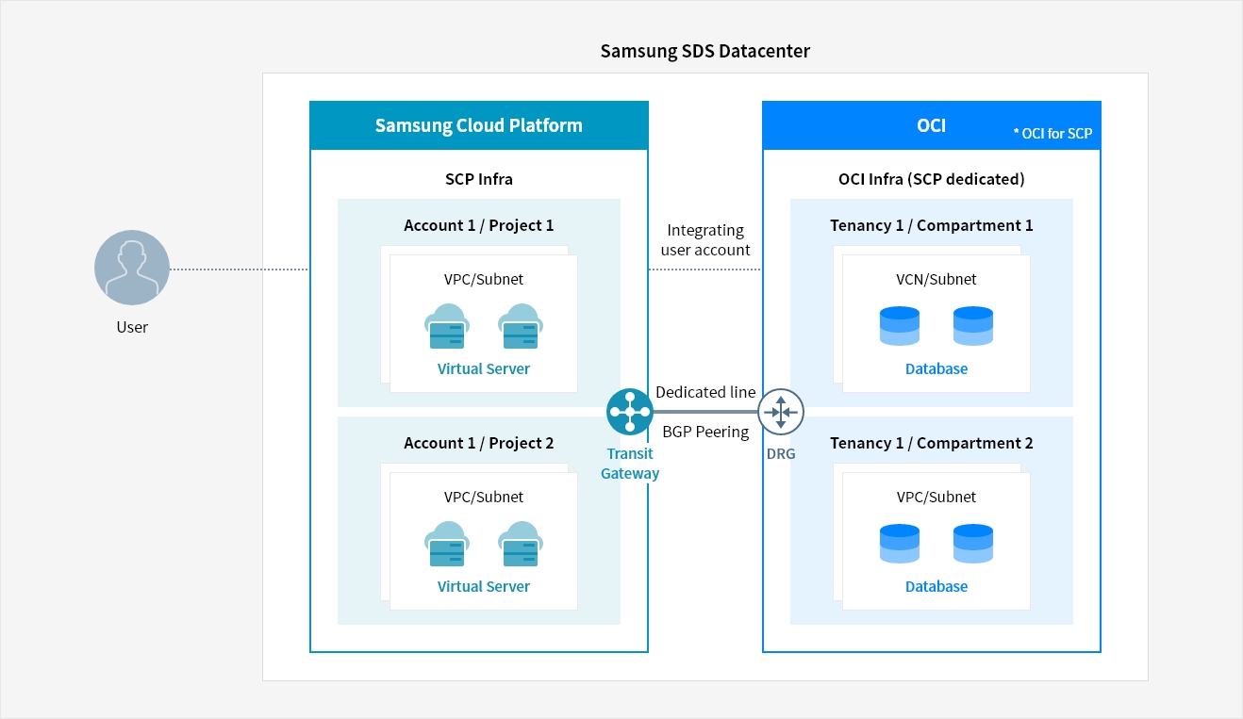Screen dimensions: 1243x719
Task: Click 'Integrating user account' text
Action: (705, 240)
